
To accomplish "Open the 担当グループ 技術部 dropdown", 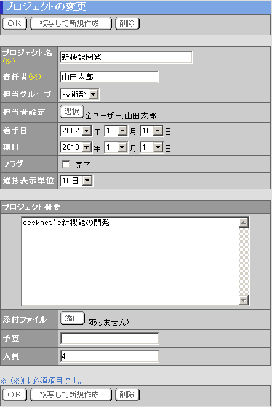I will click(79, 94).
